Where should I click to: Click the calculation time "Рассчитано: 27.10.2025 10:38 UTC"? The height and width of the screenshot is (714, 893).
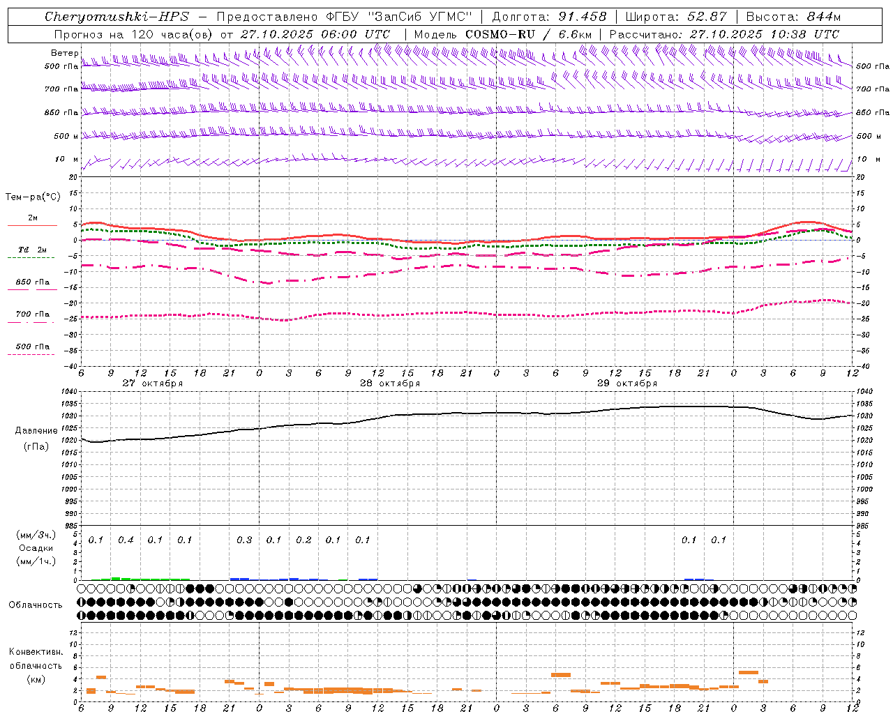[724, 34]
